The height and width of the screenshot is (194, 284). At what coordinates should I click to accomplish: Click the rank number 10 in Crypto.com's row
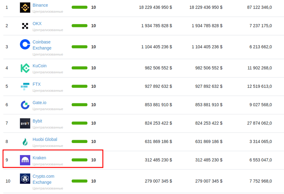pos(8,181)
